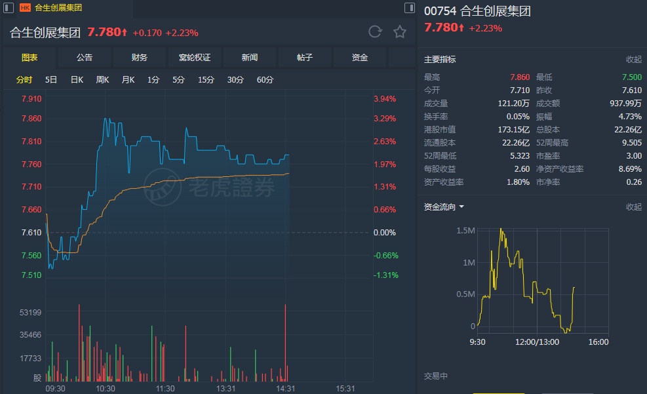Click the 00754 合生创展集团 header
Image resolution: width=647 pixels, height=394 pixels.
point(477,11)
